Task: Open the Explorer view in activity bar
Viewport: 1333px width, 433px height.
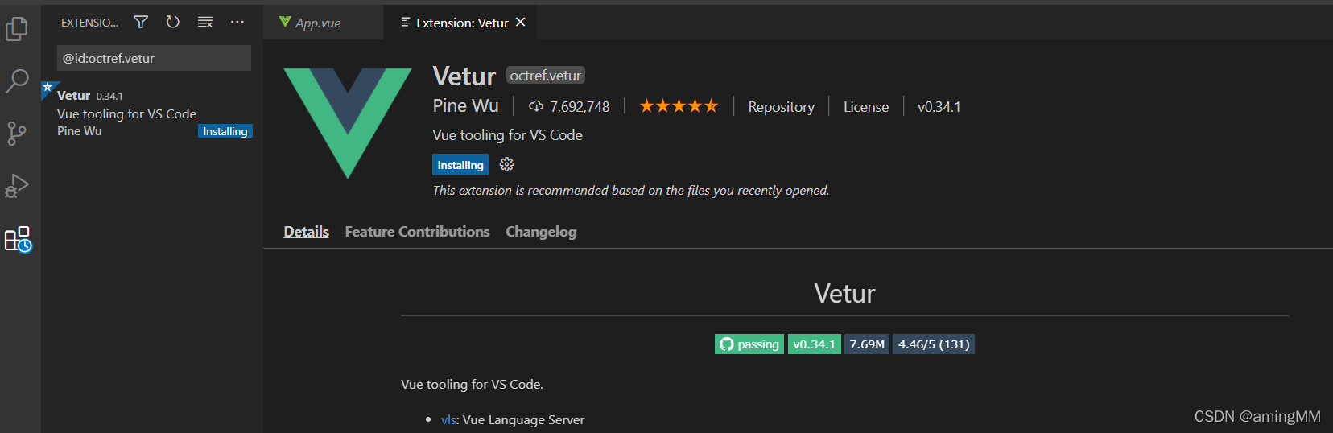Action: click(x=17, y=29)
